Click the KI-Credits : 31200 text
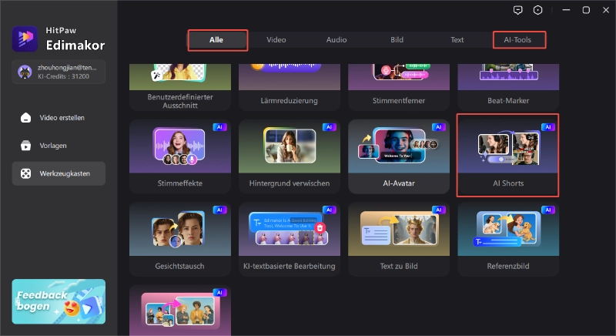 (x=64, y=76)
